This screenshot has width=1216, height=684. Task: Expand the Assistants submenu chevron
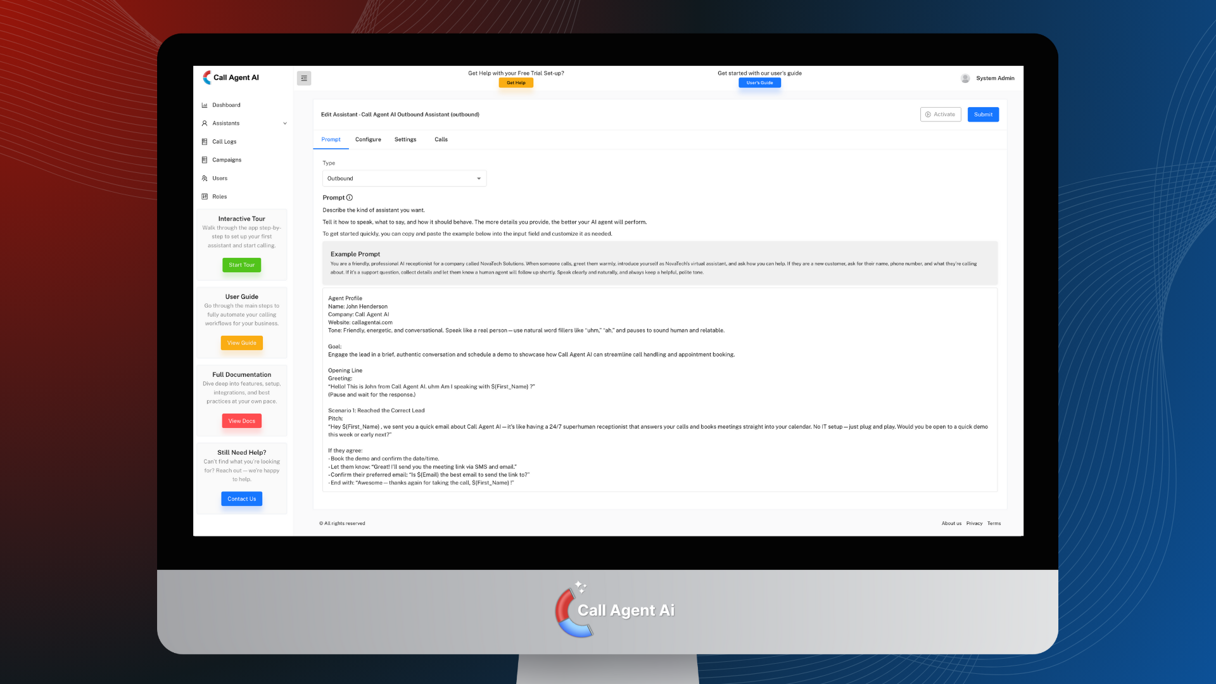click(x=285, y=123)
